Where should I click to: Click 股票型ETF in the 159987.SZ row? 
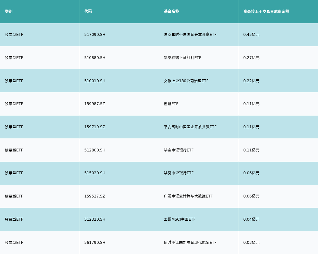point(14,104)
